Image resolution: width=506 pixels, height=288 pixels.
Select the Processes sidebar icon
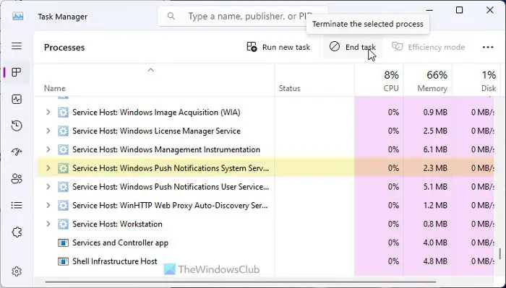[17, 72]
